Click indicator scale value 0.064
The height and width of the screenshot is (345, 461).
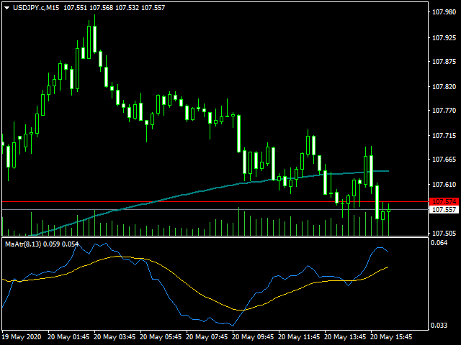click(439, 243)
